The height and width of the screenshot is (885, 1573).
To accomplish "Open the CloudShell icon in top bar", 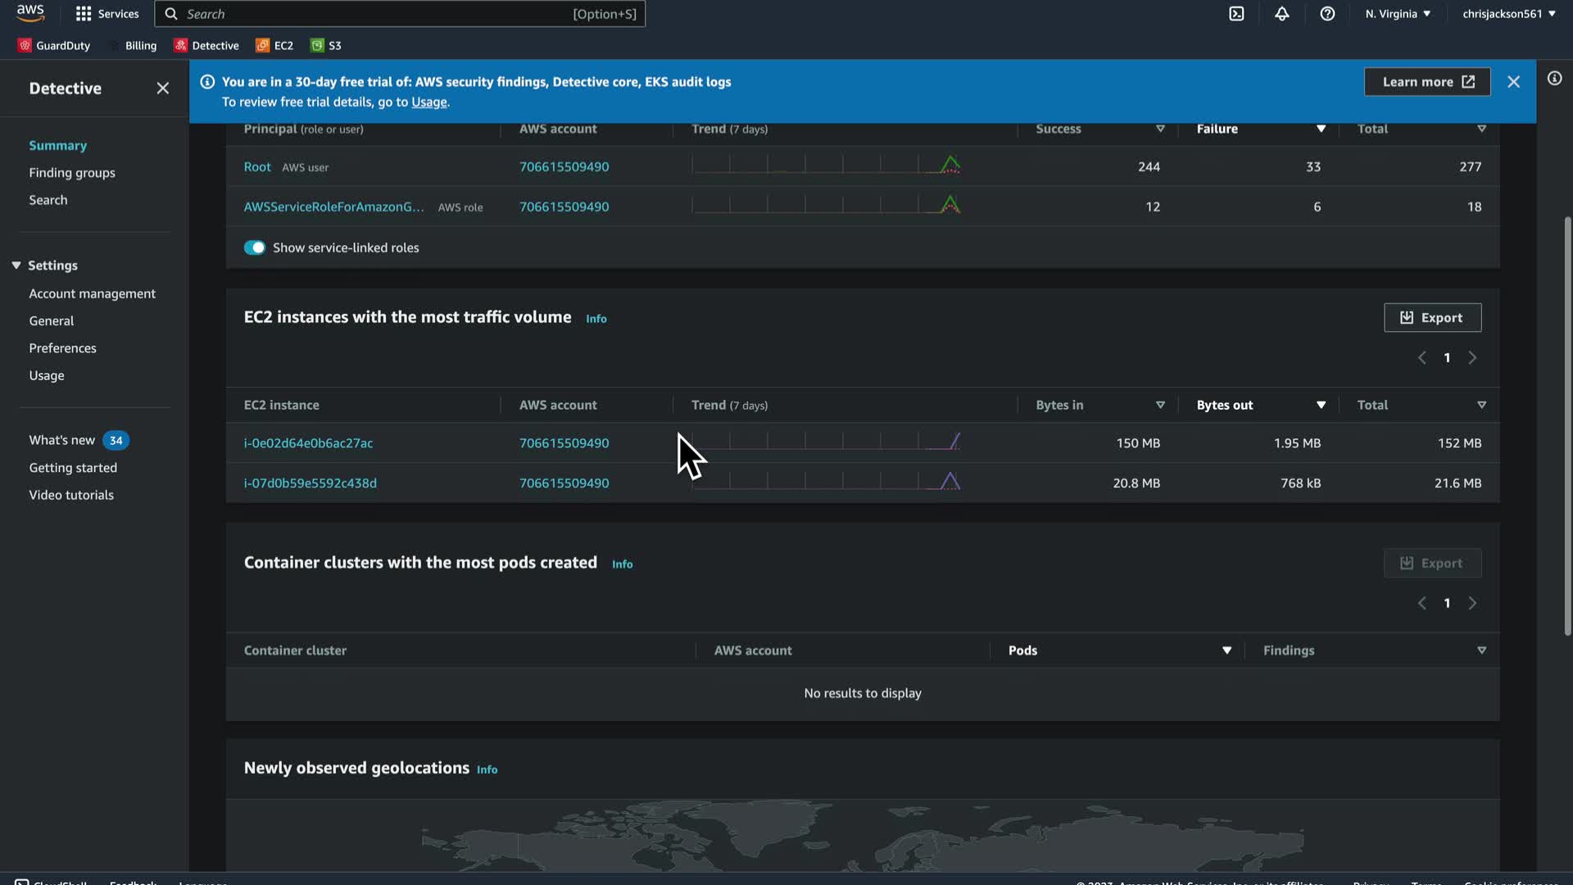I will 1236,14.
